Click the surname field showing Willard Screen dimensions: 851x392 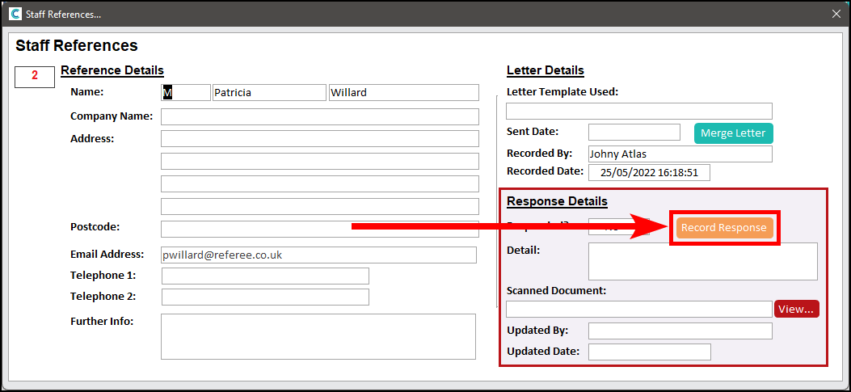[403, 93]
